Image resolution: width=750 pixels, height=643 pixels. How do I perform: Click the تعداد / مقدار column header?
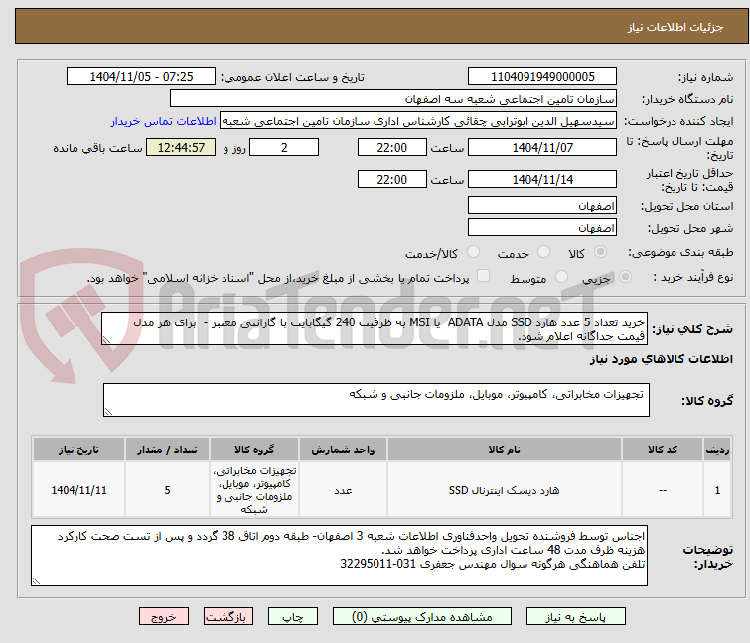pyautogui.click(x=167, y=450)
